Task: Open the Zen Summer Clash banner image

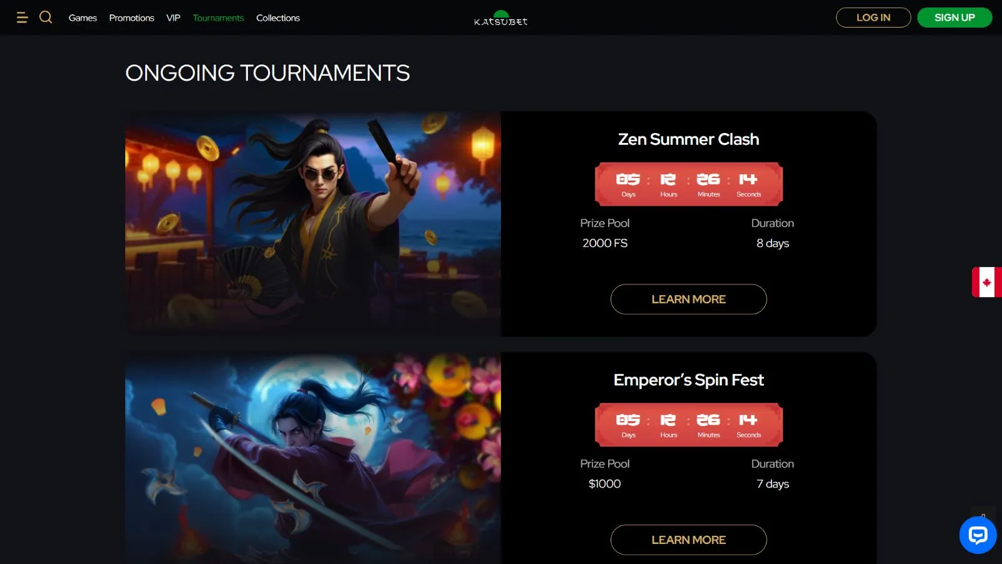Action: click(313, 224)
